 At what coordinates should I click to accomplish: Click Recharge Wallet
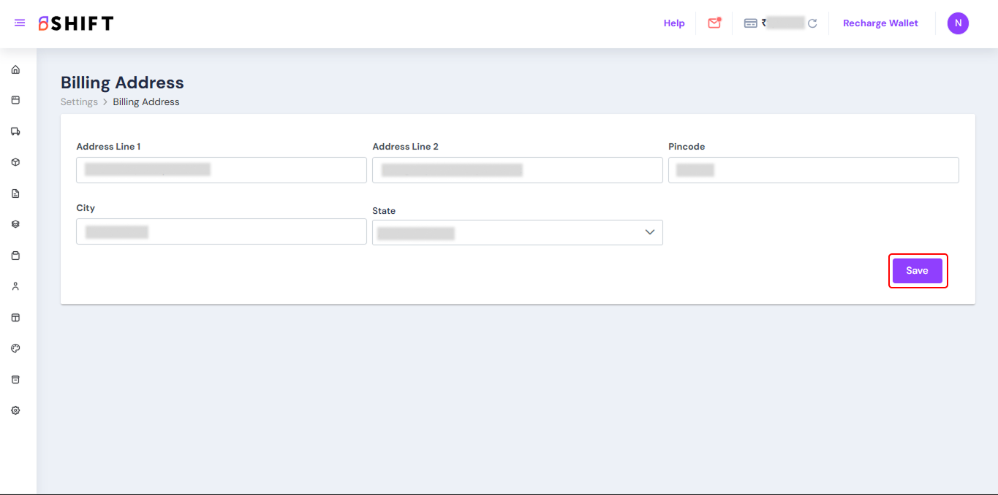880,23
